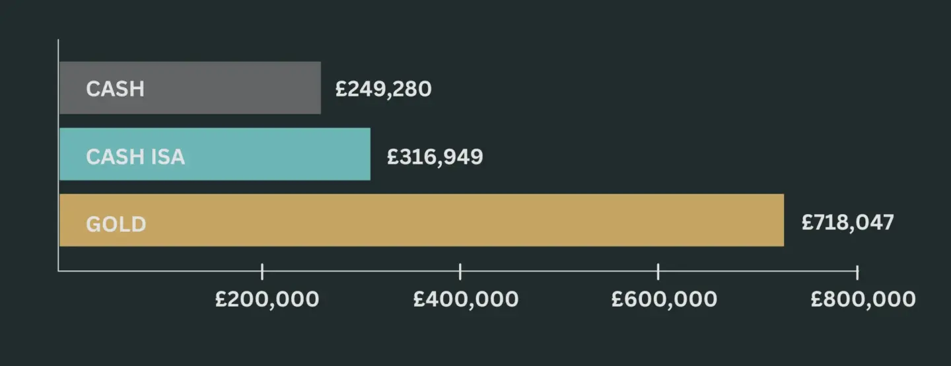
Task: Click the "CASH ISA" bar label text
Action: click(x=135, y=157)
